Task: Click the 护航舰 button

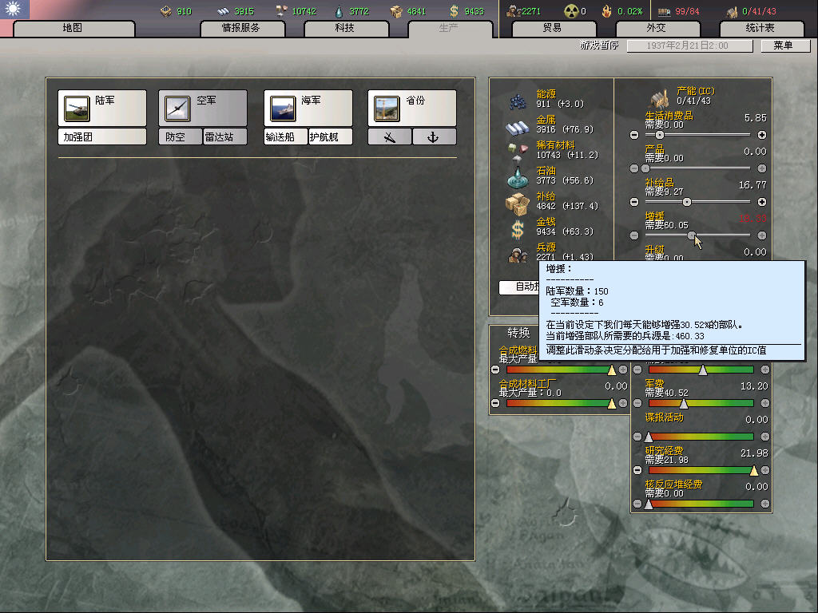Action: tap(330, 137)
